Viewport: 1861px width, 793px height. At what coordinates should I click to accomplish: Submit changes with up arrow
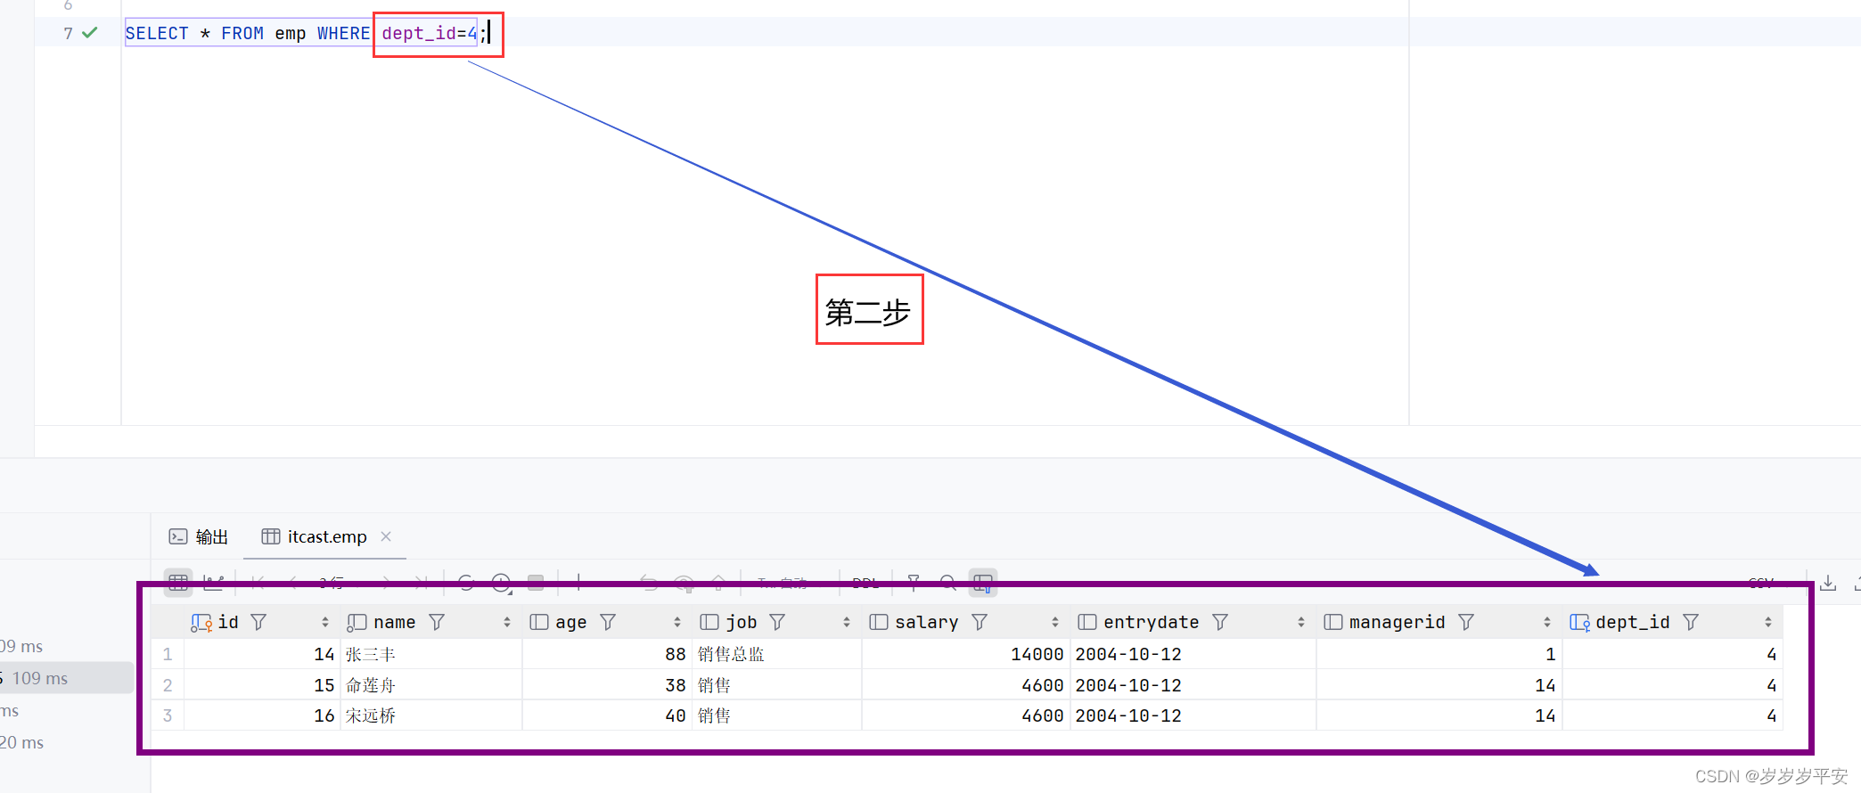pos(718,583)
